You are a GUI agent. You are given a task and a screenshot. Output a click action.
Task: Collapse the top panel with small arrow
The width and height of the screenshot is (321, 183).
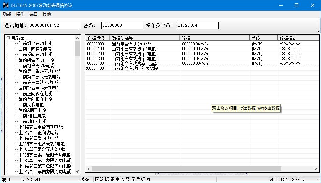tap(318, 31)
